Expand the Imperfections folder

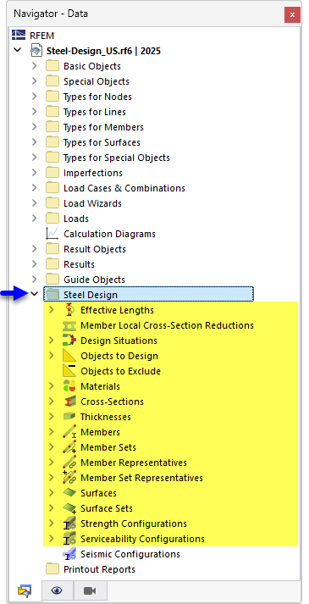tap(35, 173)
